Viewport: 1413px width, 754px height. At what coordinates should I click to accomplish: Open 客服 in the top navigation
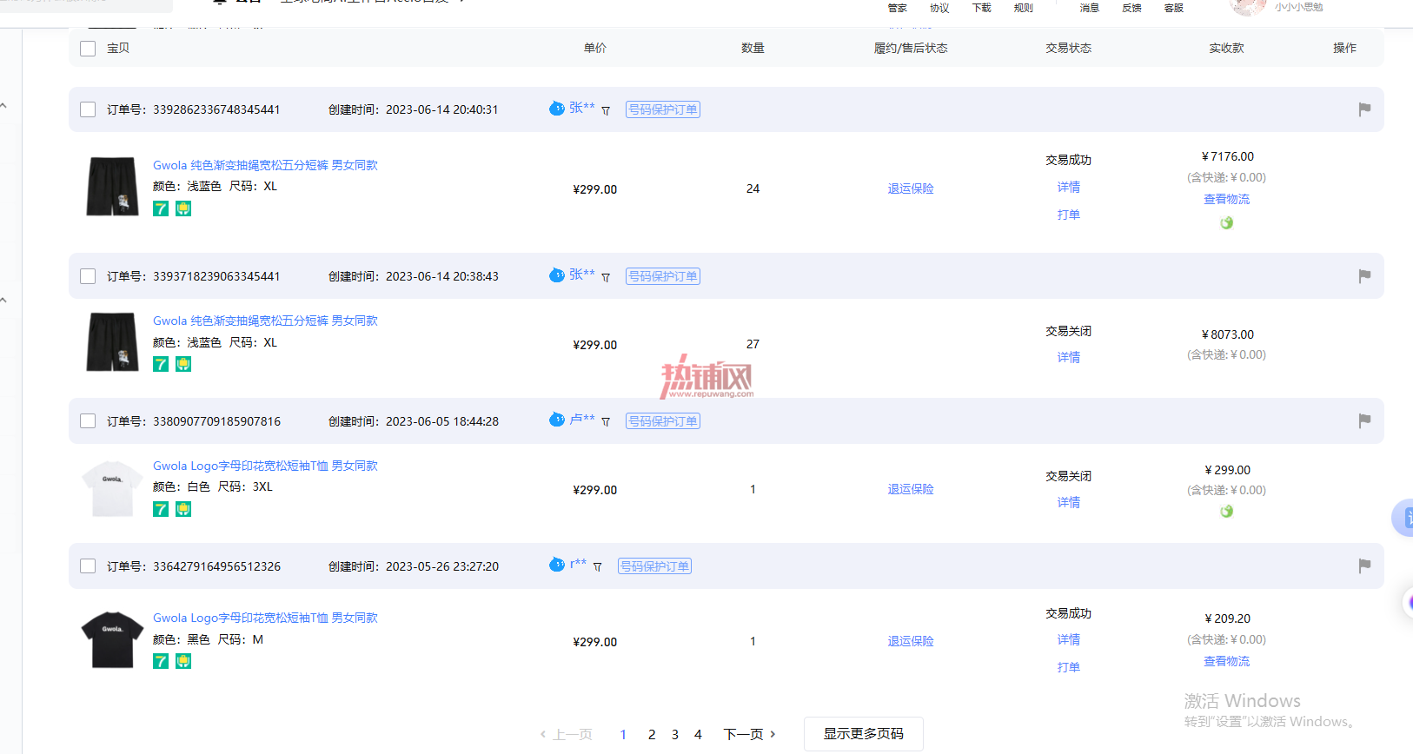1174,8
